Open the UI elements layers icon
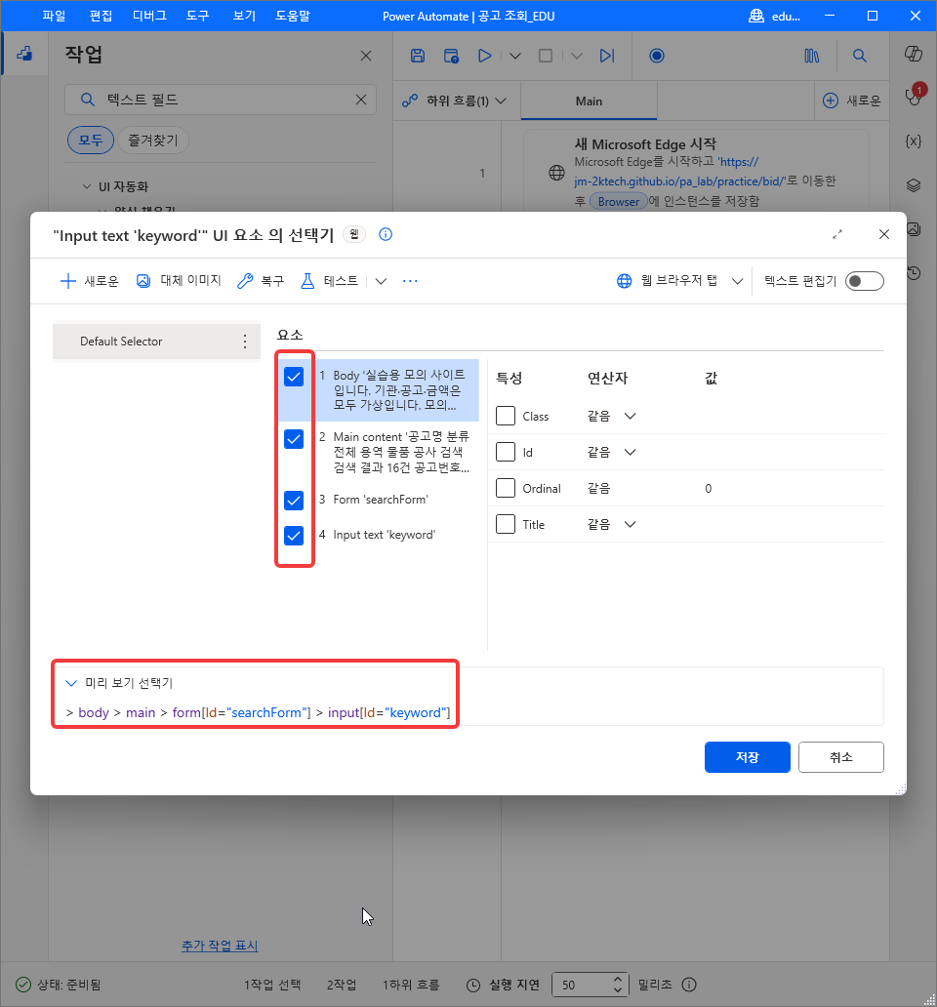Viewport: 937px width, 1007px height. coord(914,185)
